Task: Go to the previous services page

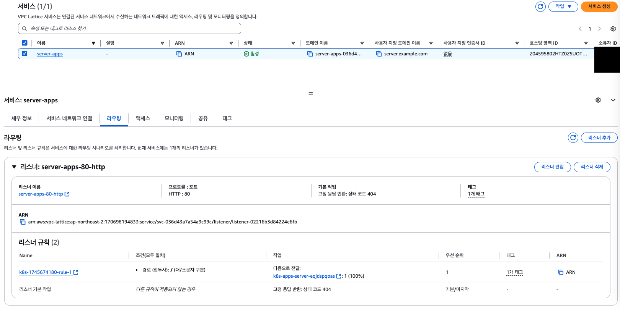Action: point(580,29)
